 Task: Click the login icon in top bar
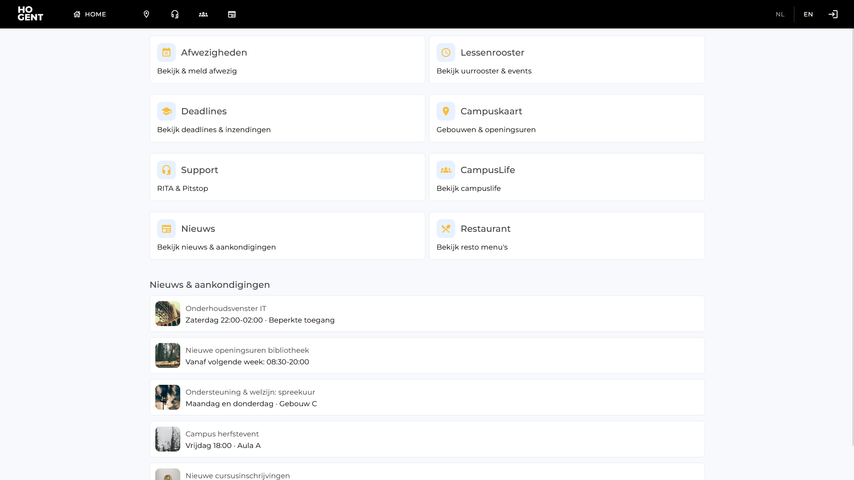[x=833, y=14]
